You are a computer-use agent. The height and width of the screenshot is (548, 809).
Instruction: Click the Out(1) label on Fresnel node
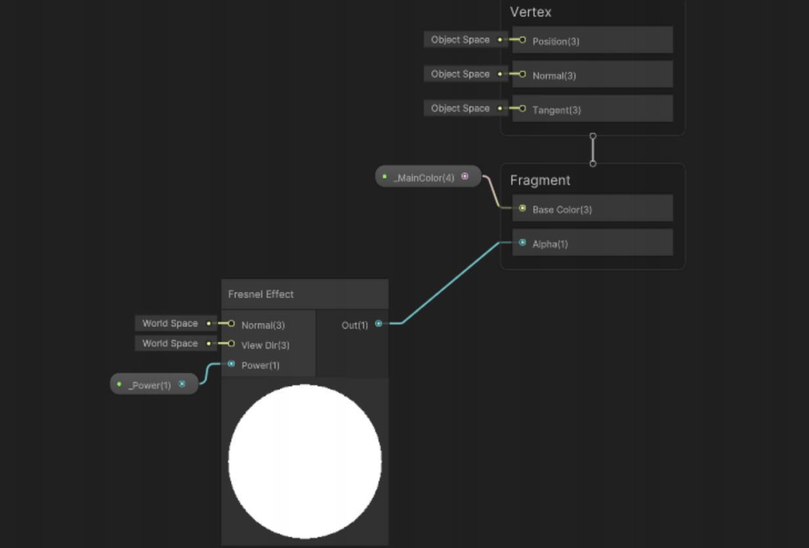coord(354,325)
